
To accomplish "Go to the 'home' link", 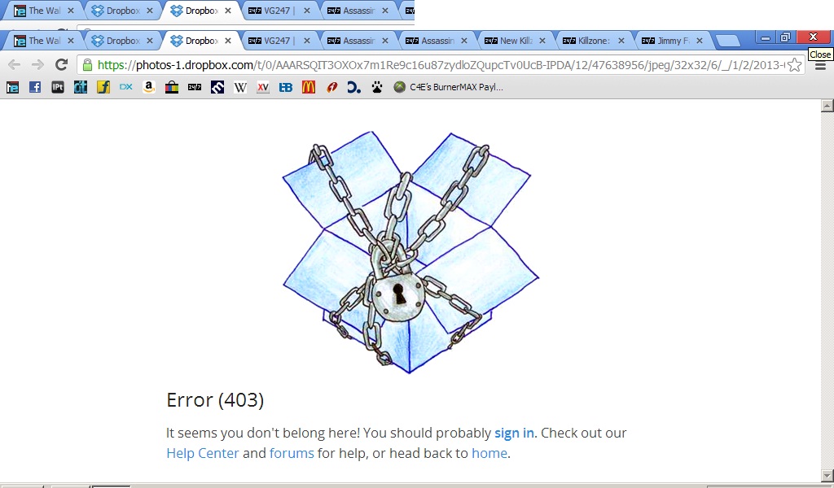I will [x=489, y=453].
